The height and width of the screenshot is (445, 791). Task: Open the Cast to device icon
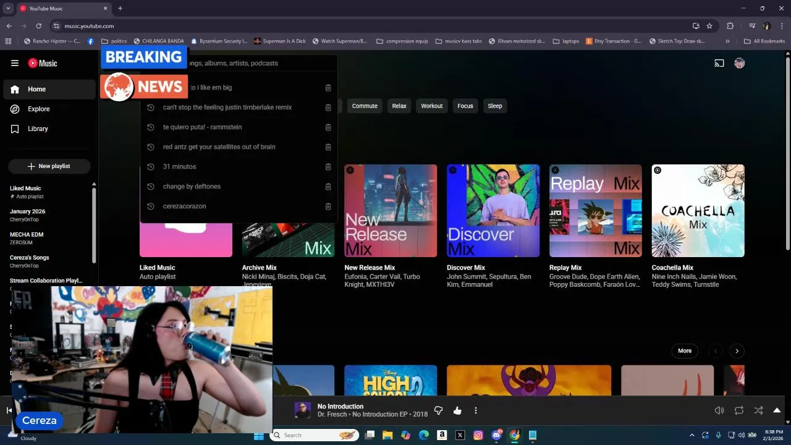point(719,63)
